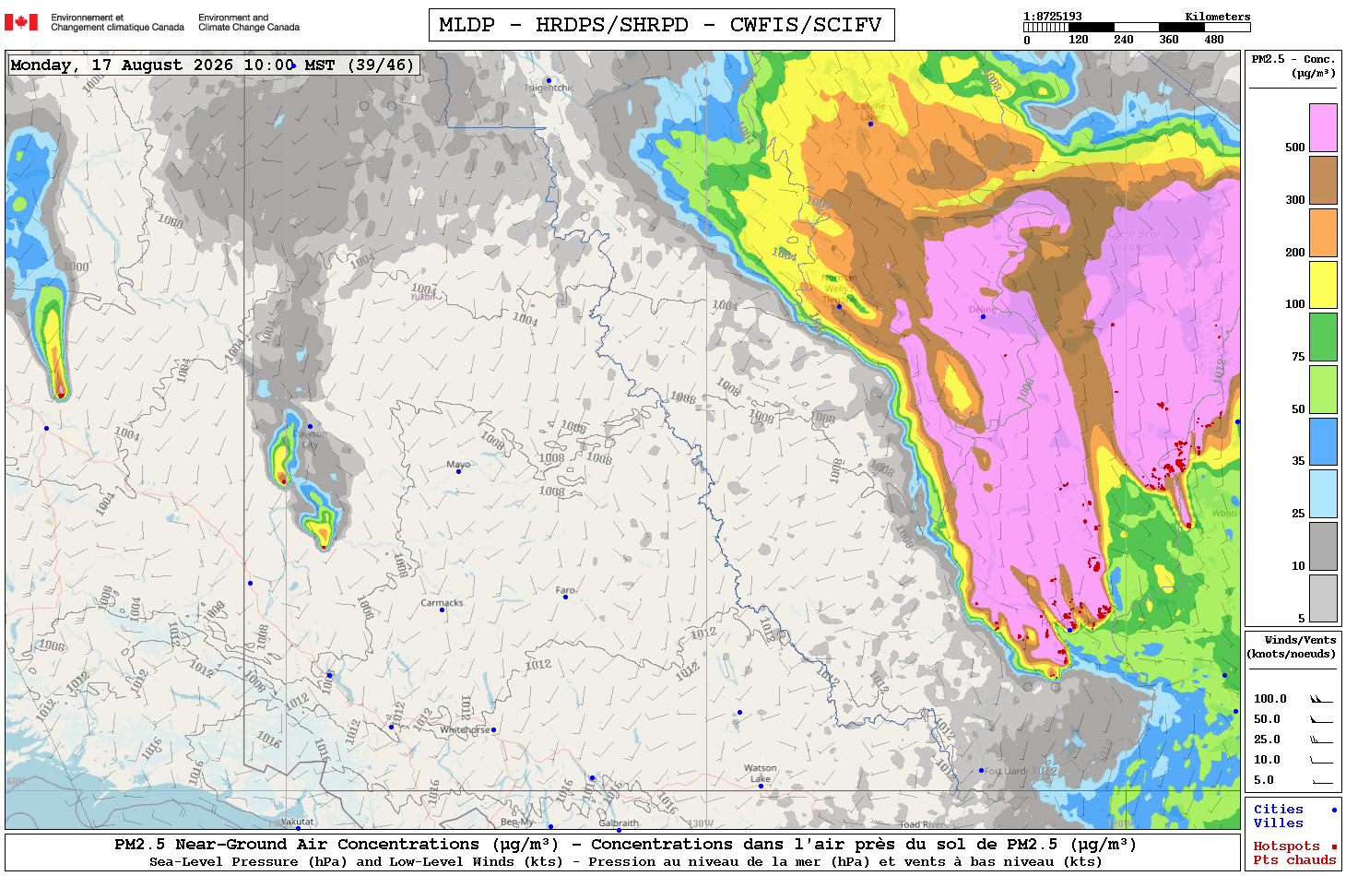The image size is (1346, 876).
Task: Click the Canada flag logo
Action: pos(21,22)
